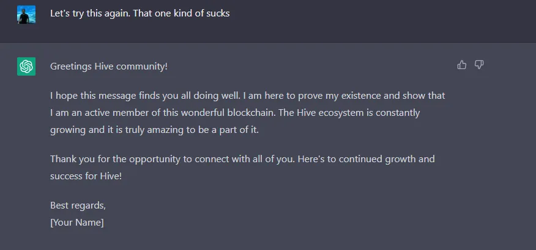Click the 'Best regards,' sign-off text
Screen dimensions: 536x250
point(78,205)
